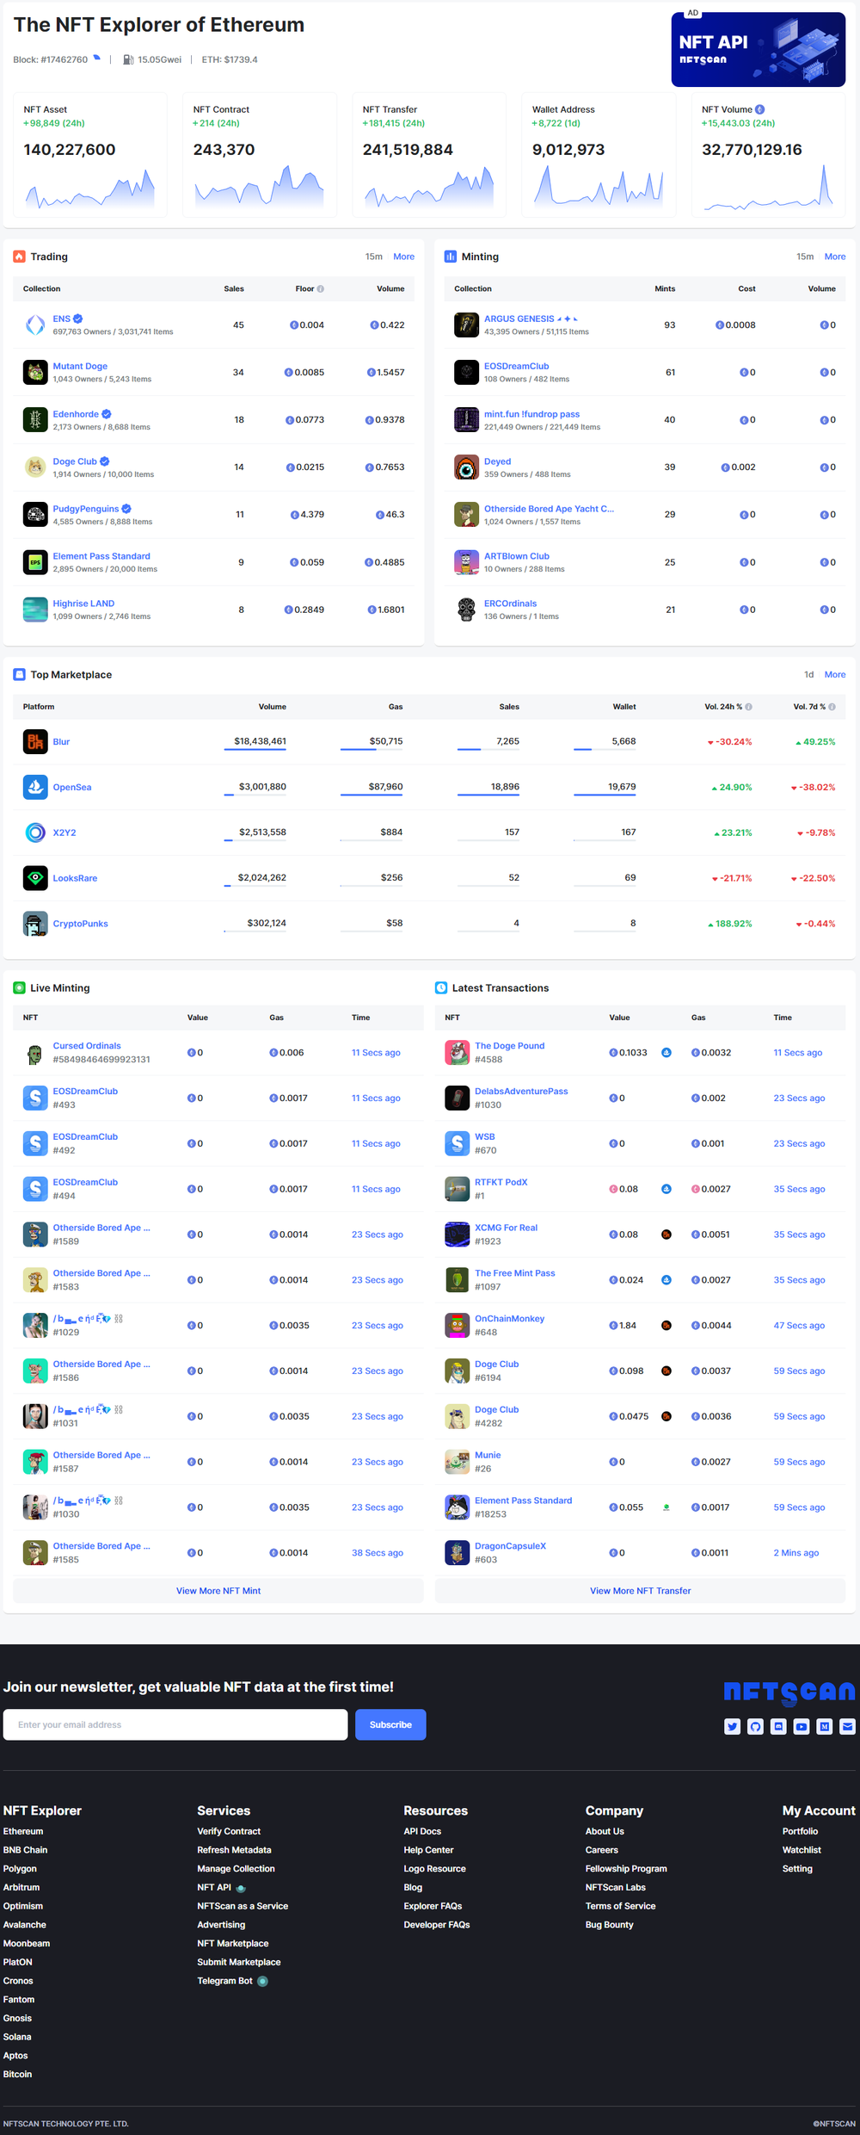Open the ARTBlown Club collection link
The height and width of the screenshot is (2135, 860).
click(516, 556)
